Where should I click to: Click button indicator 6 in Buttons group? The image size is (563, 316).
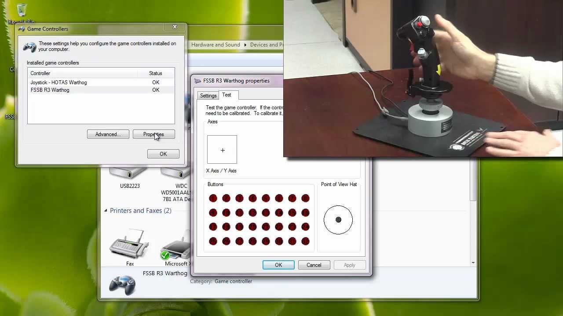tap(279, 198)
